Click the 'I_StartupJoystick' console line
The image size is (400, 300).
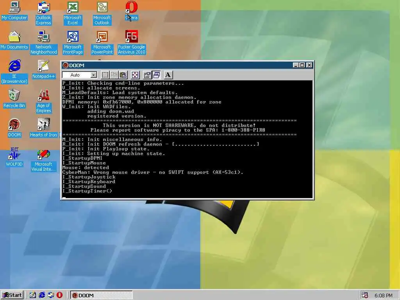[x=89, y=177]
